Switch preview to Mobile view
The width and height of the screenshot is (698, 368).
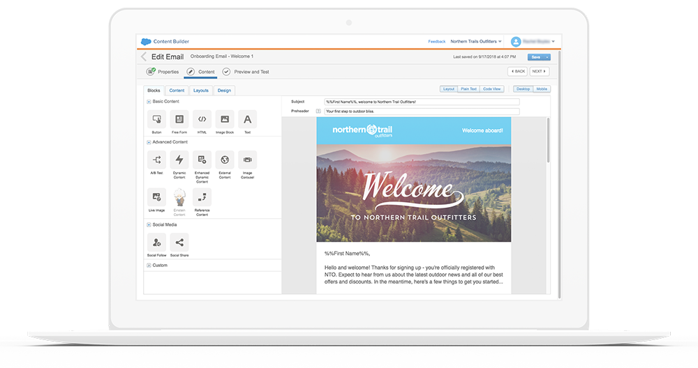[x=542, y=89]
